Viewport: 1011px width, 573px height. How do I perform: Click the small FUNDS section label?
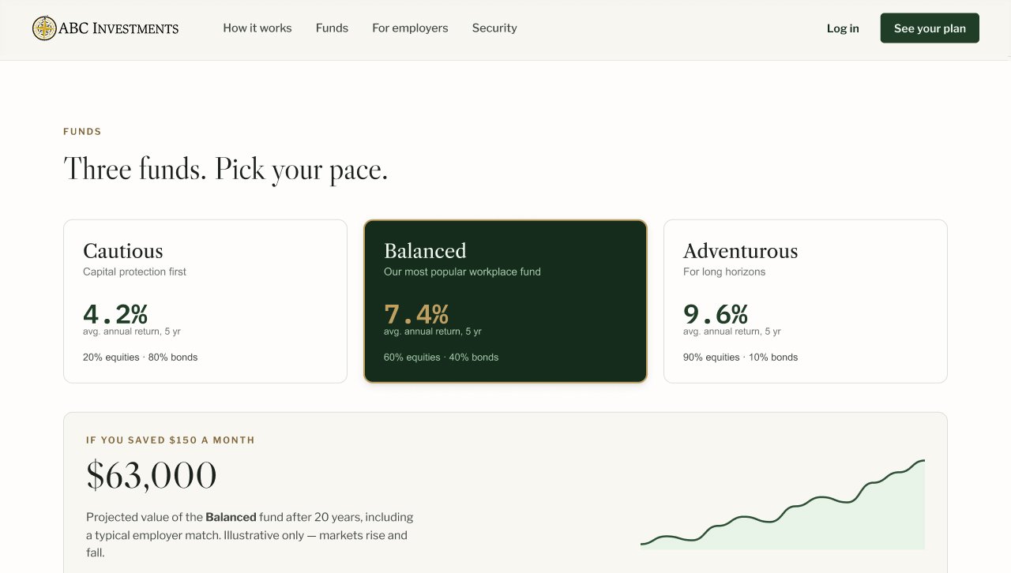(x=82, y=132)
